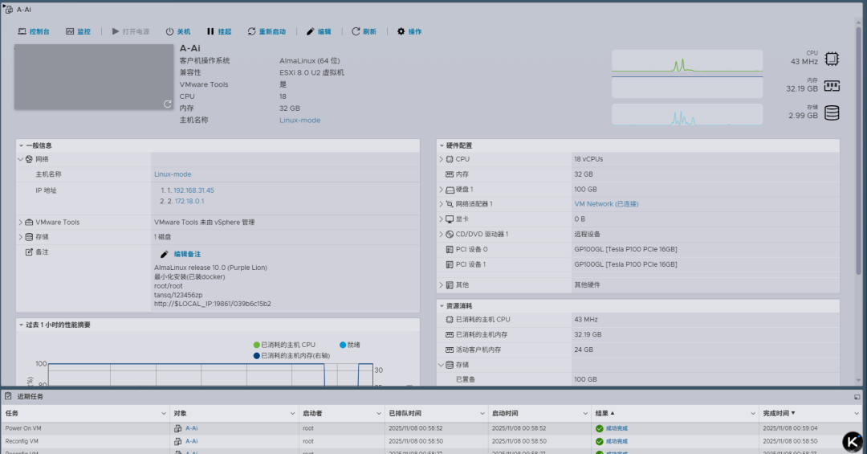Viewport: 867px width, 454px height.
Task: Open the 控制台 console button
Action: pos(34,31)
